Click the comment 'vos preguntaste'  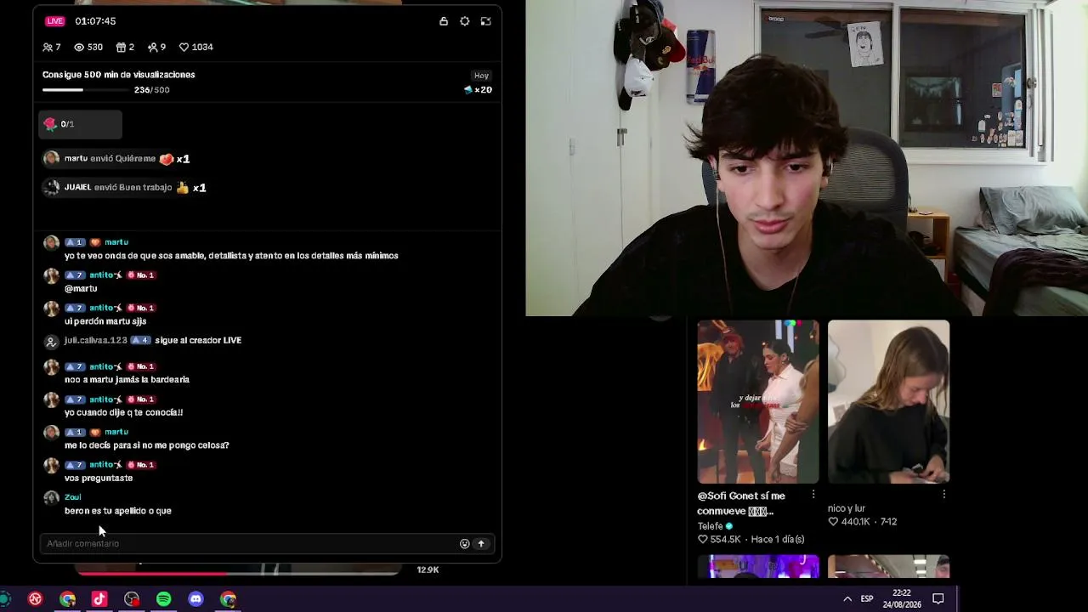[99, 479]
